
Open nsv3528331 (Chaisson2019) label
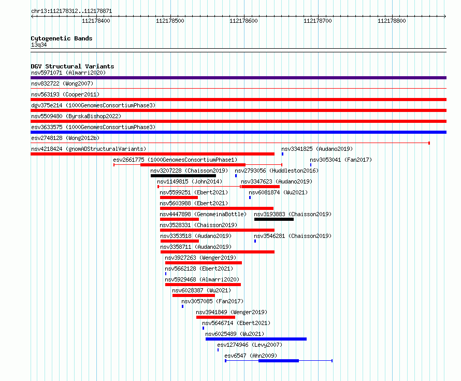pyautogui.click(x=198, y=225)
